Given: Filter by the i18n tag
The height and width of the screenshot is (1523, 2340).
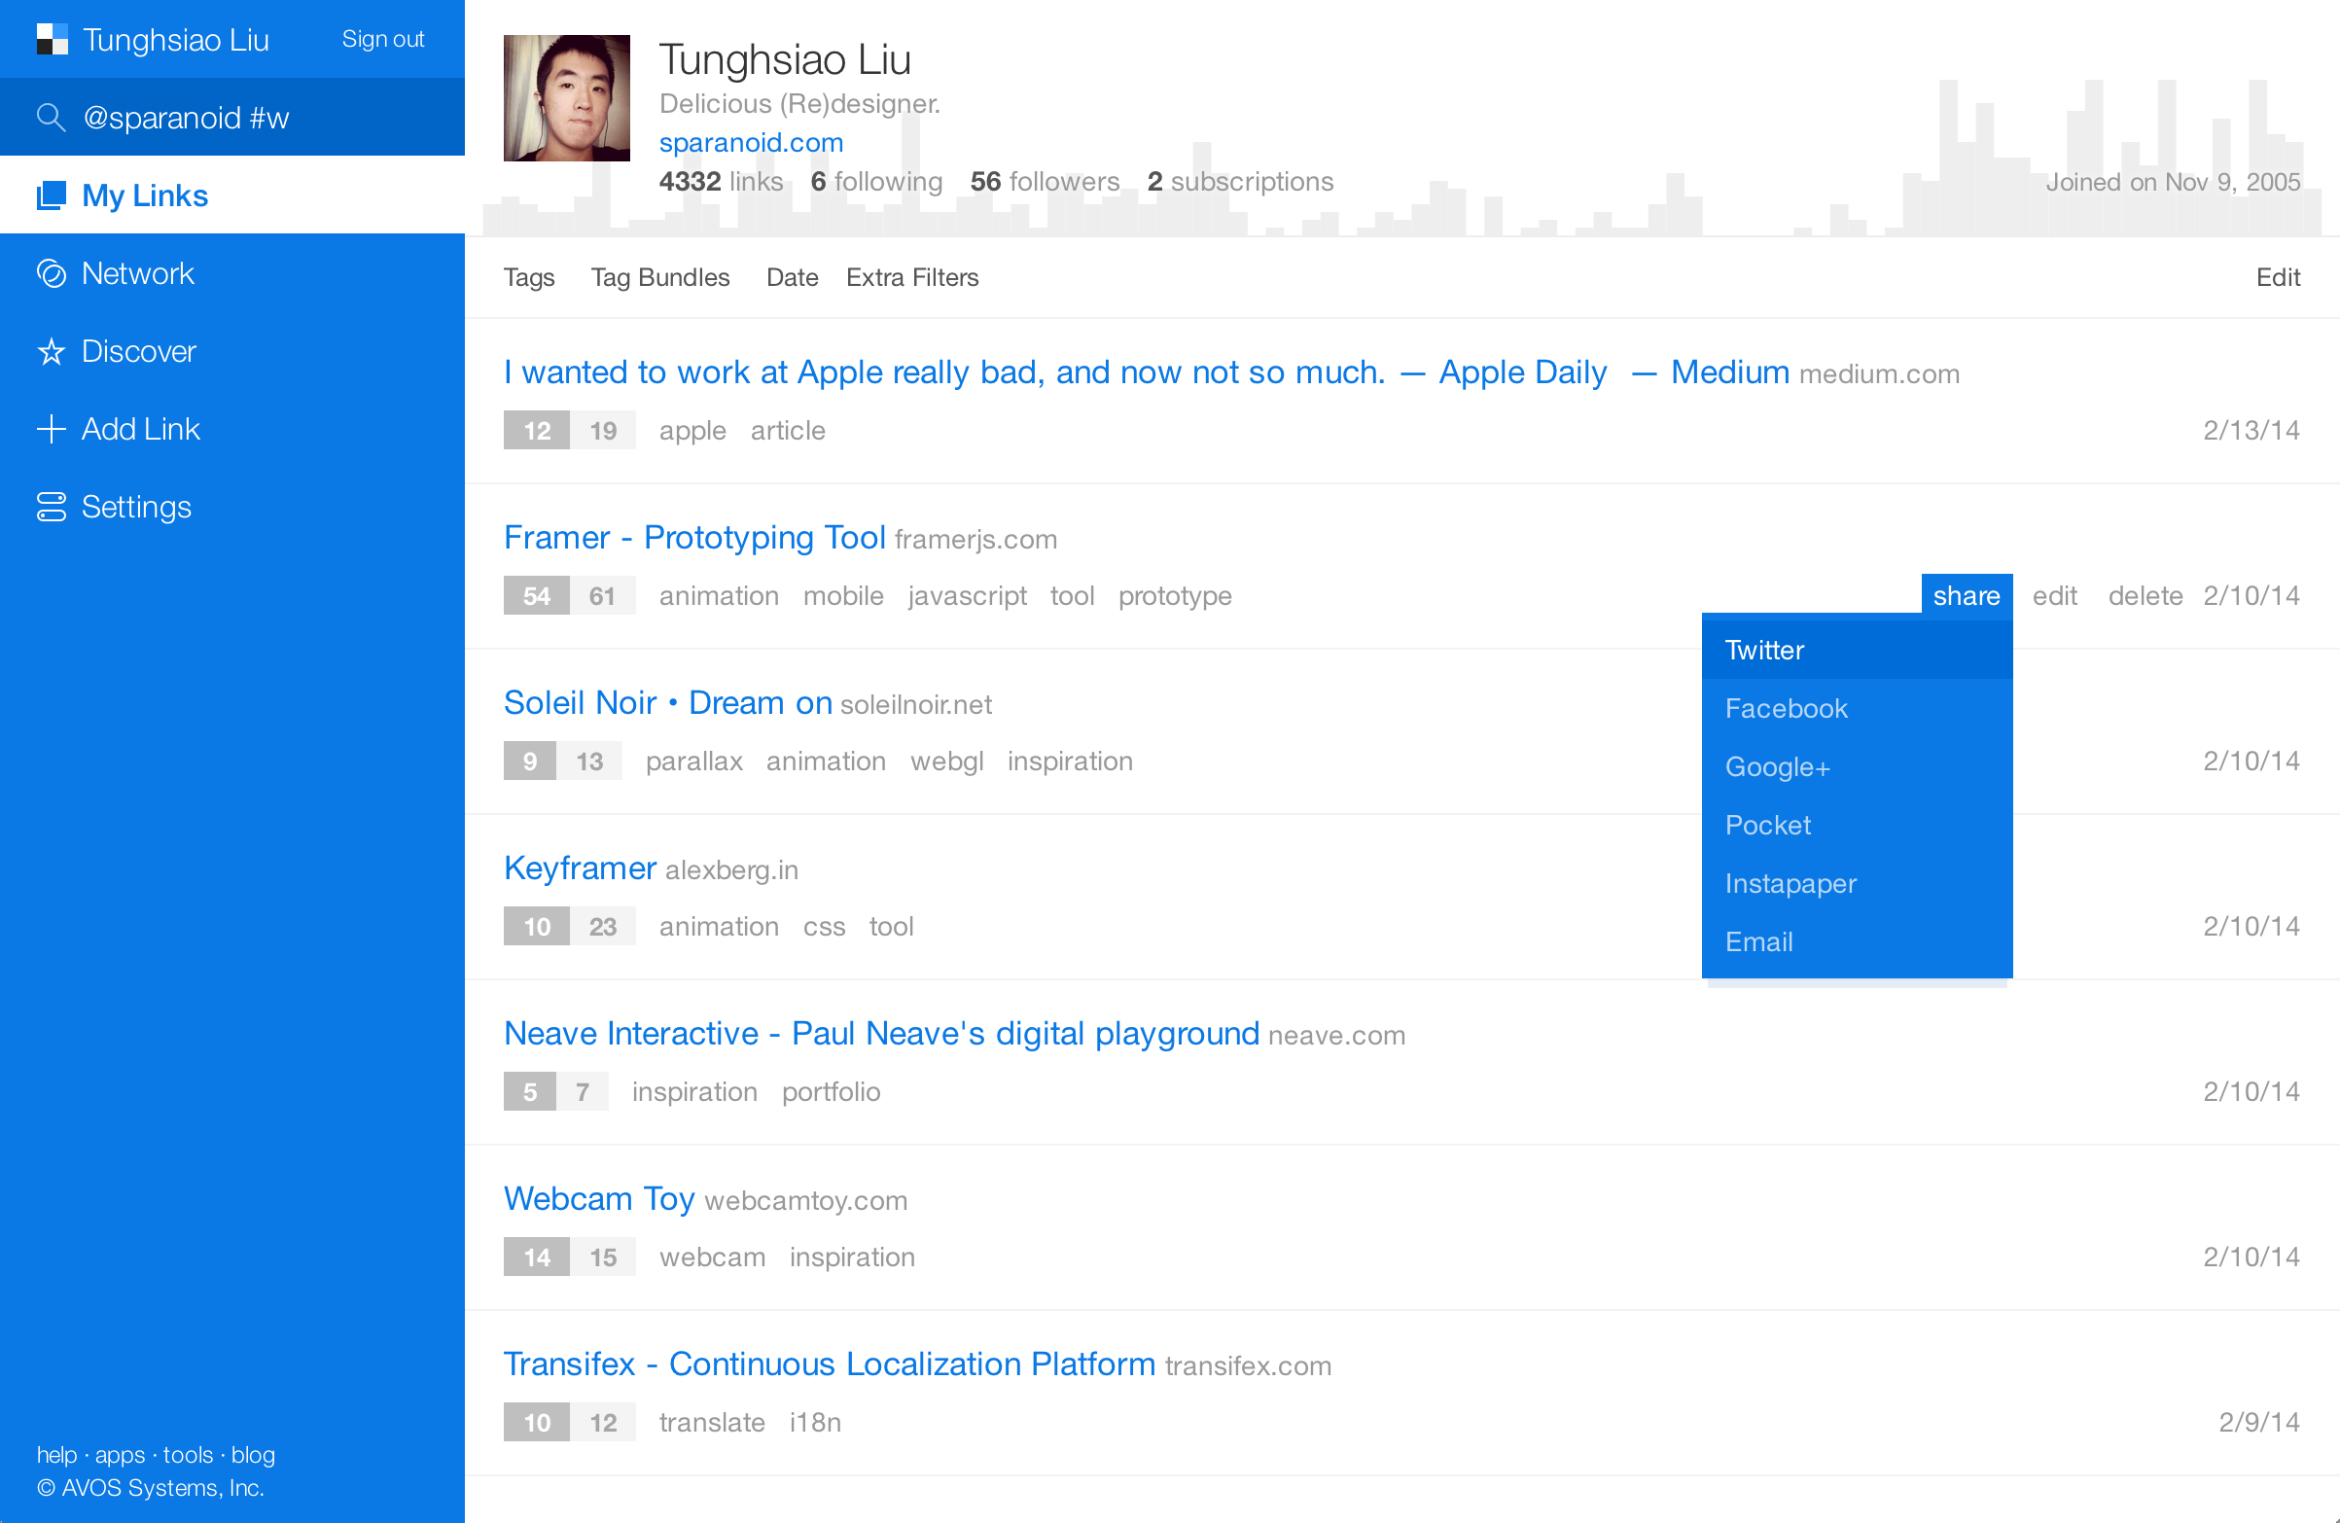Looking at the screenshot, I should (815, 1422).
